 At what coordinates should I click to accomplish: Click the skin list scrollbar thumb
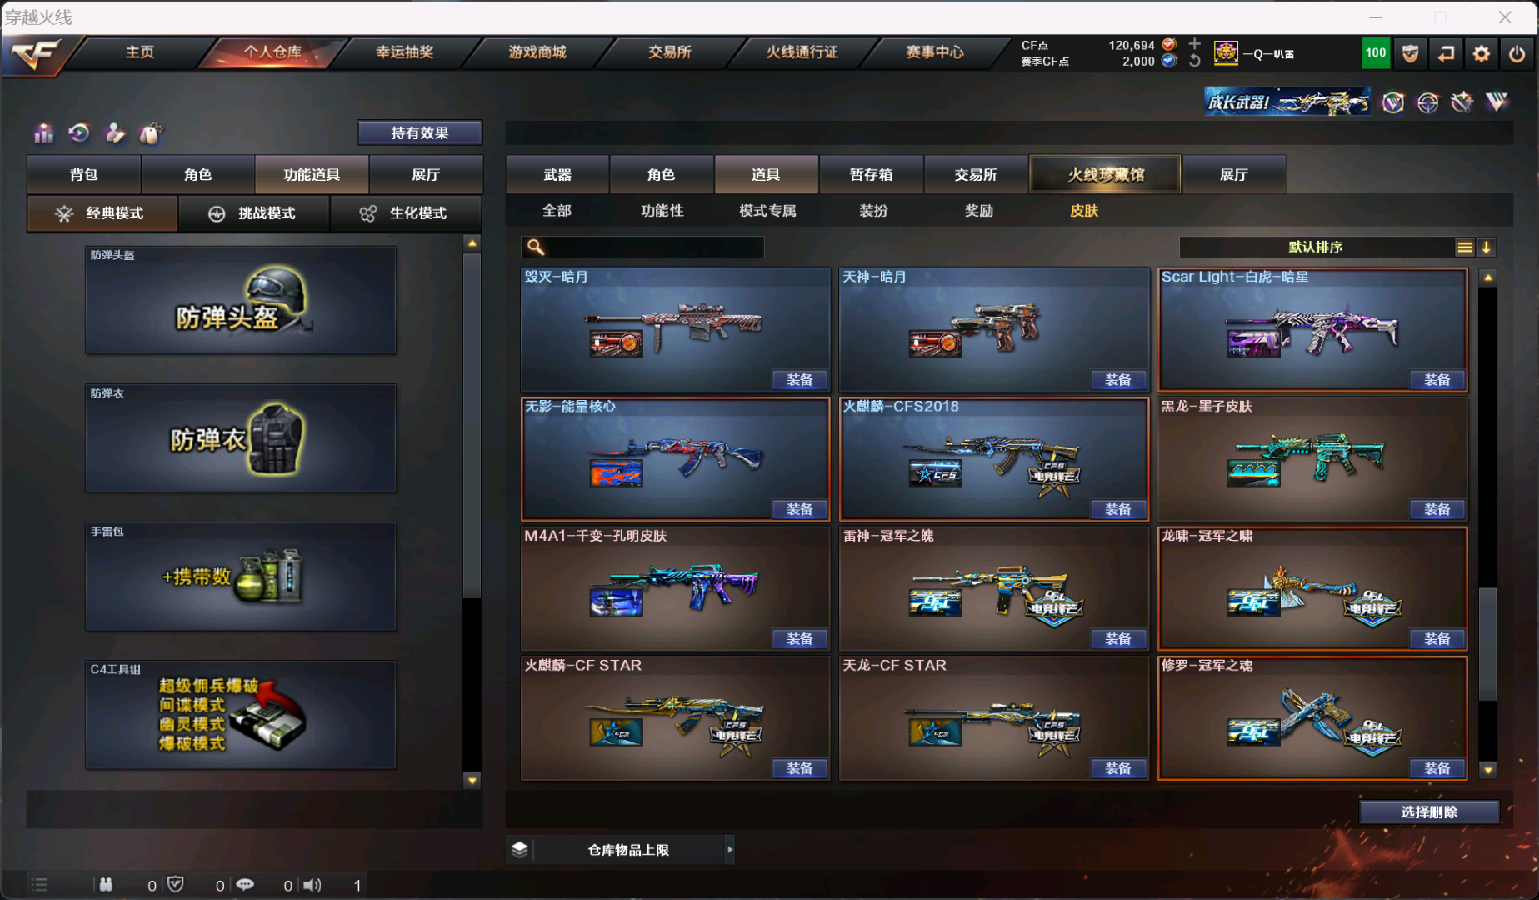point(1487,644)
